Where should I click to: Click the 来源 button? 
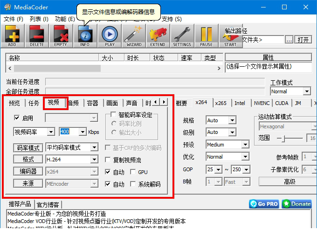click(x=28, y=183)
